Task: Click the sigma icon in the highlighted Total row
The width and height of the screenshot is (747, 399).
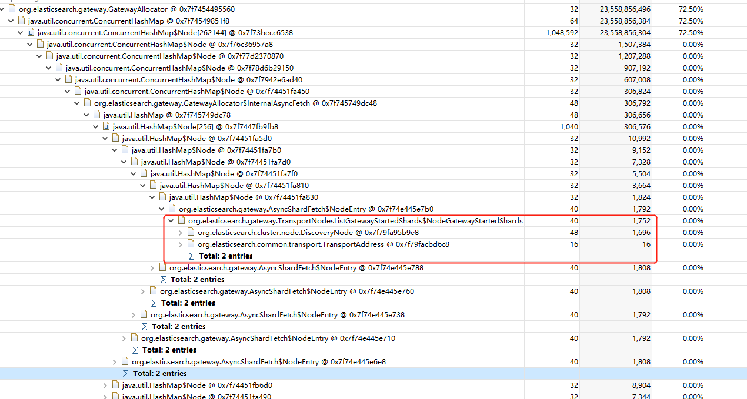Action: pos(125,374)
